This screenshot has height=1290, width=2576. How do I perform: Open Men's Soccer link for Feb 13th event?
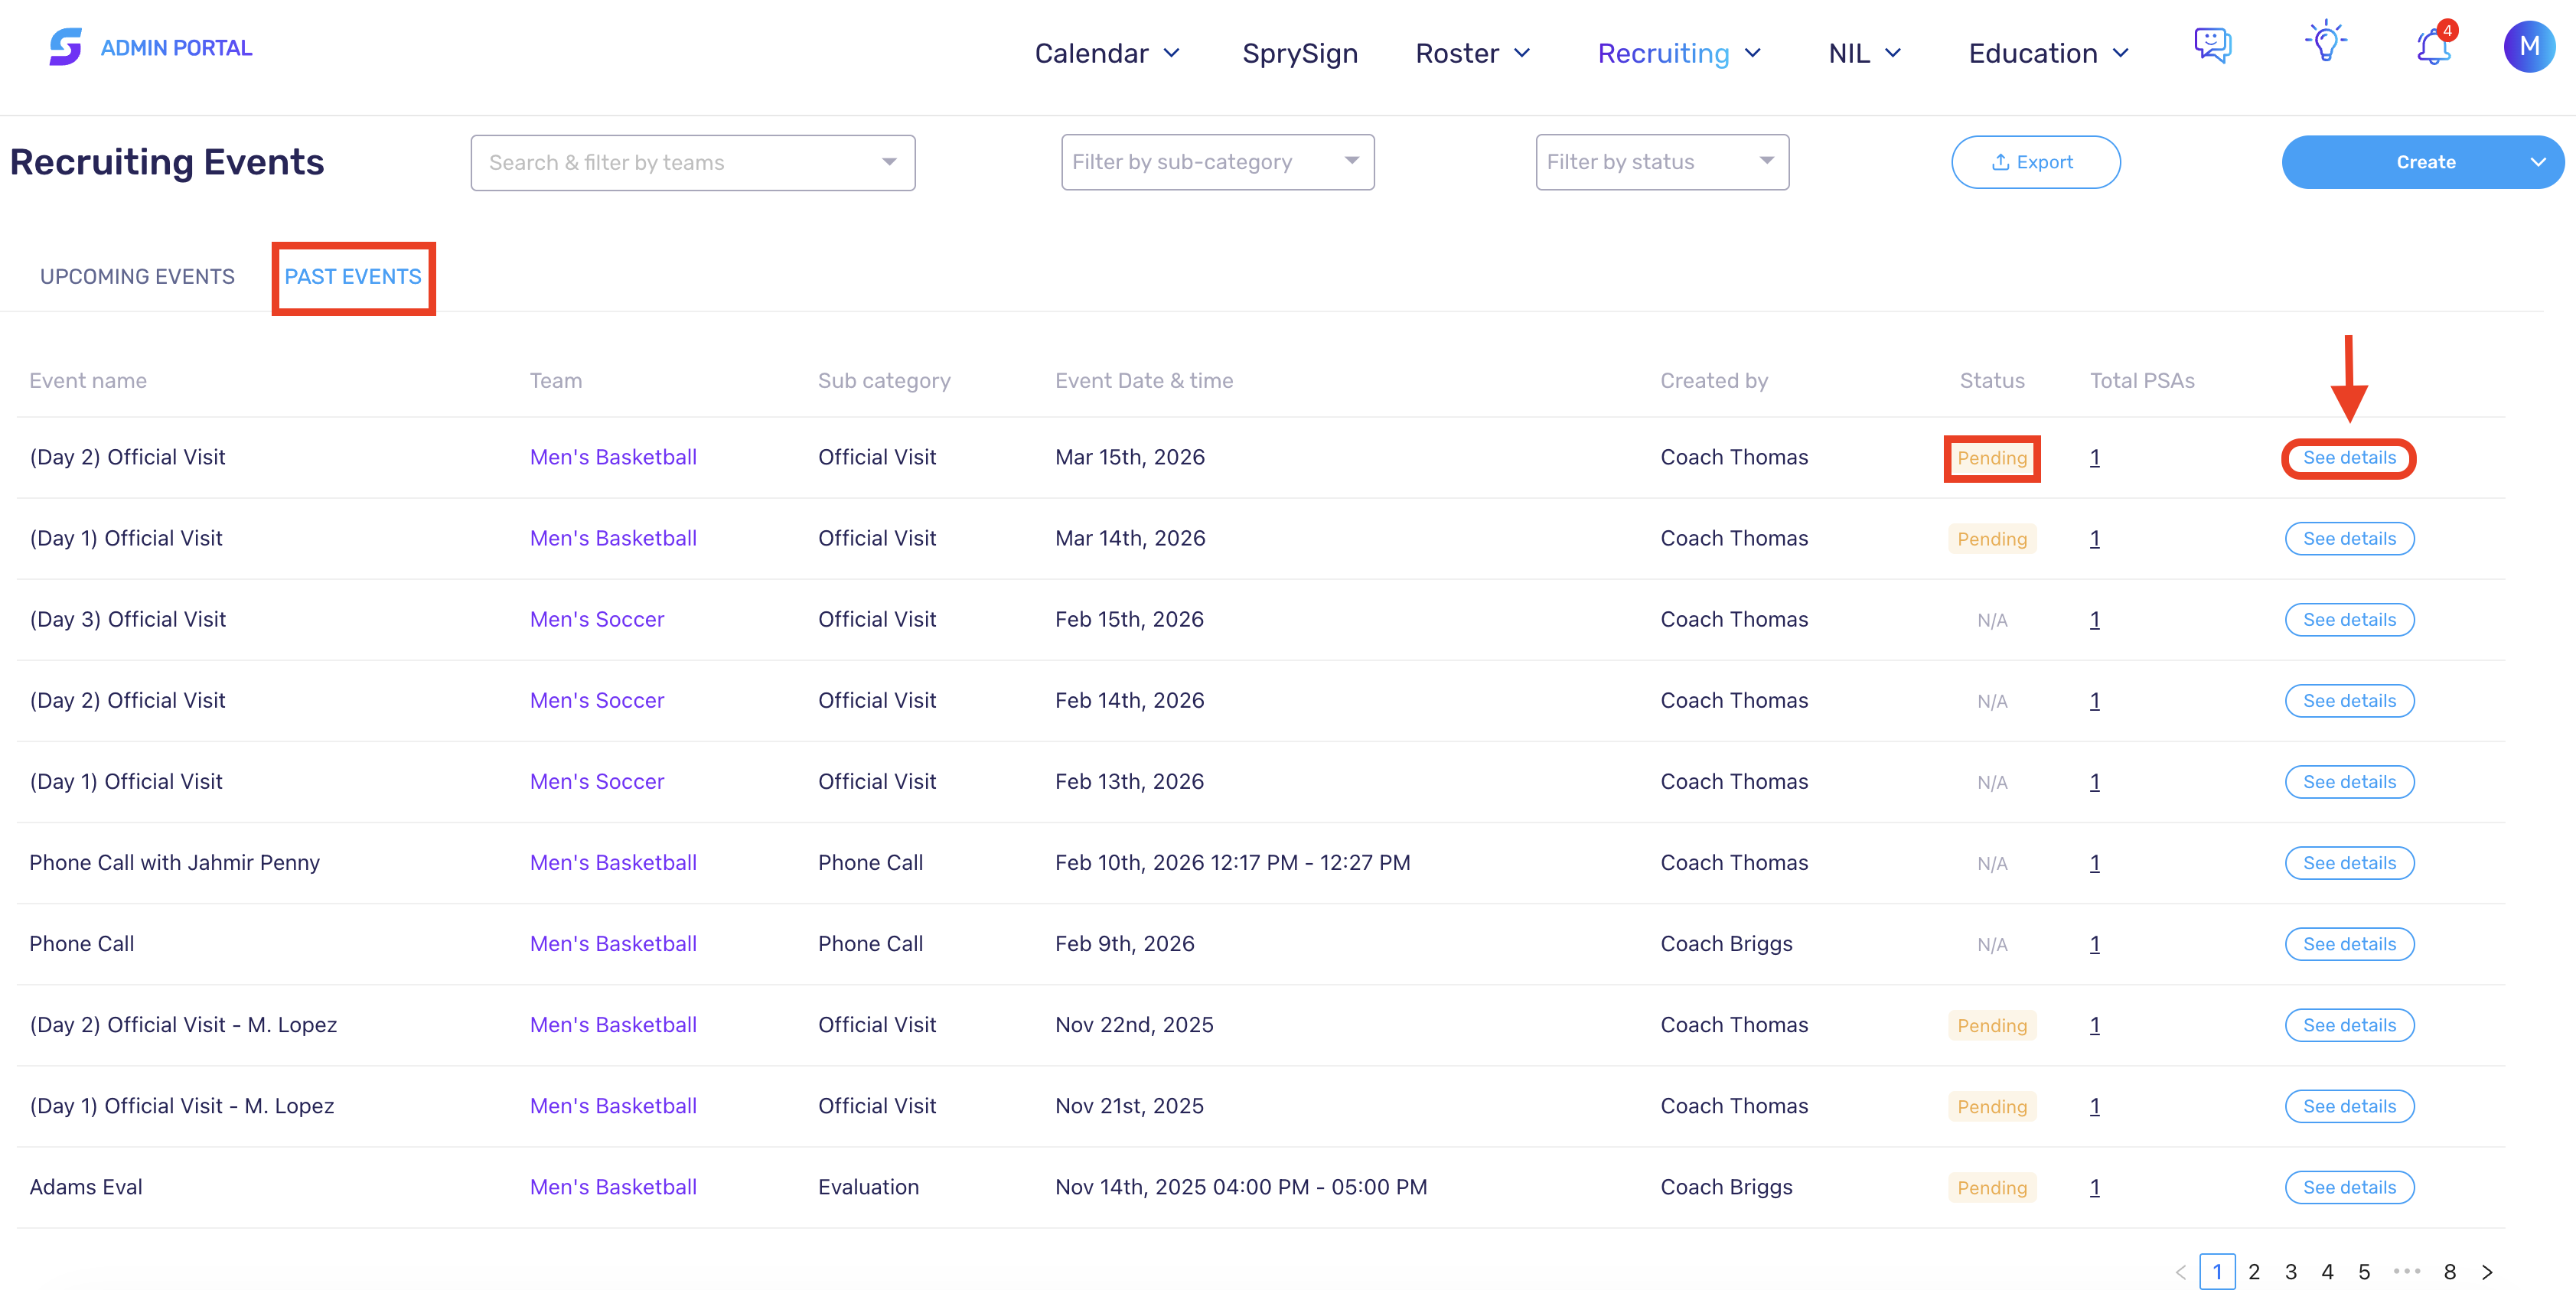597,781
